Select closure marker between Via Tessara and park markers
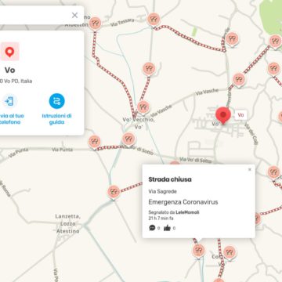 (232, 39)
